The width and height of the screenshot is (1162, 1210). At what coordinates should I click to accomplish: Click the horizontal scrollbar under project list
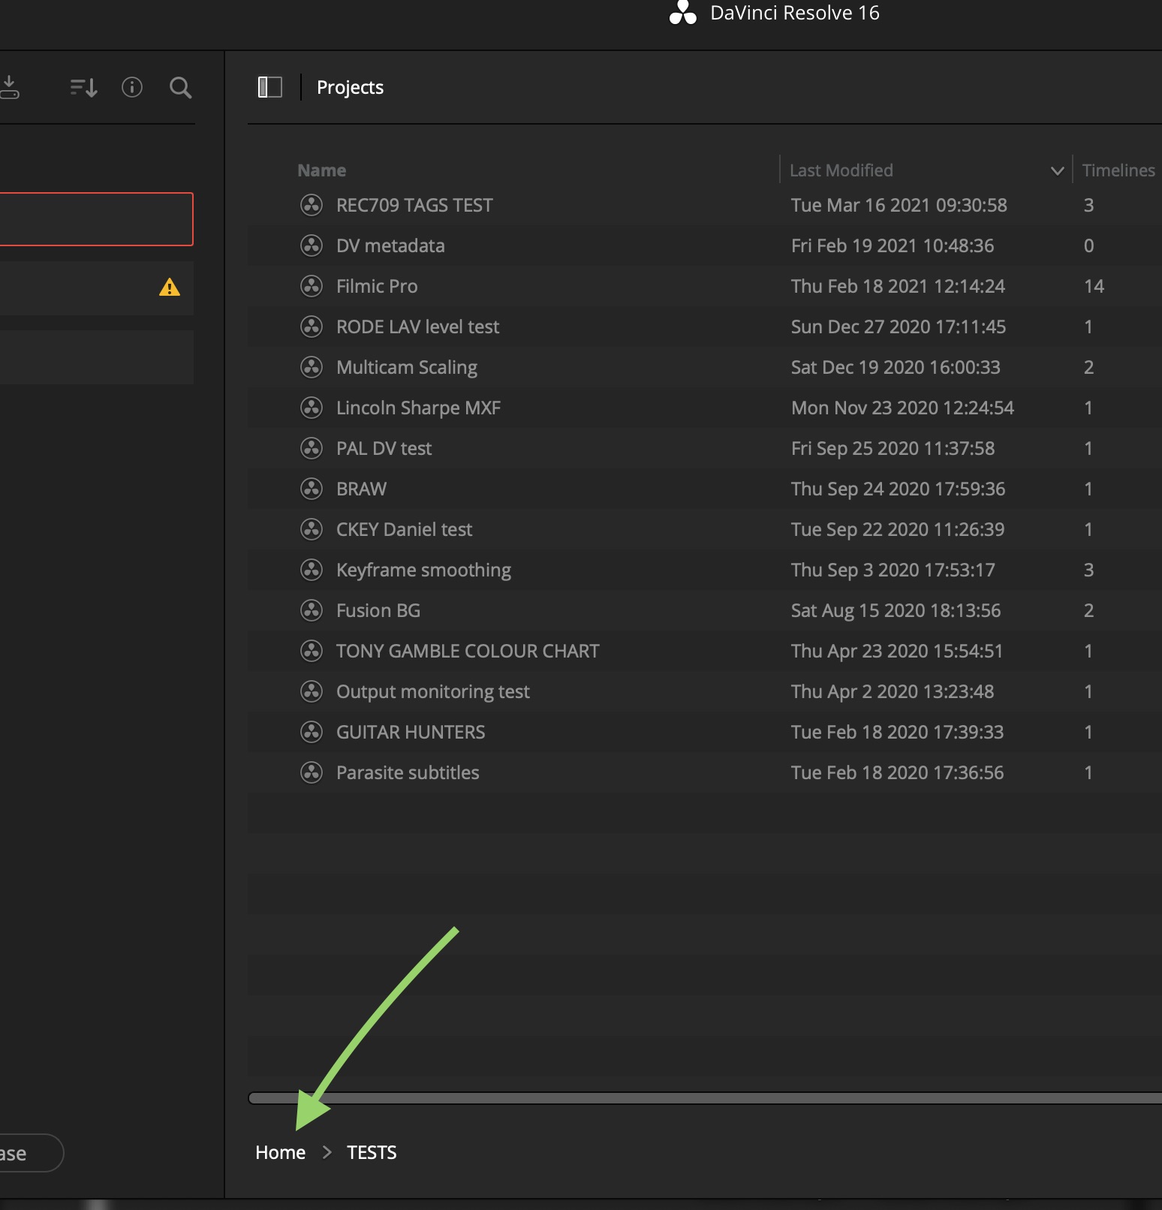click(705, 1098)
